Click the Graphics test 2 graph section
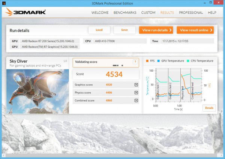Screen dimensions: 225x159 (x=174, y=85)
